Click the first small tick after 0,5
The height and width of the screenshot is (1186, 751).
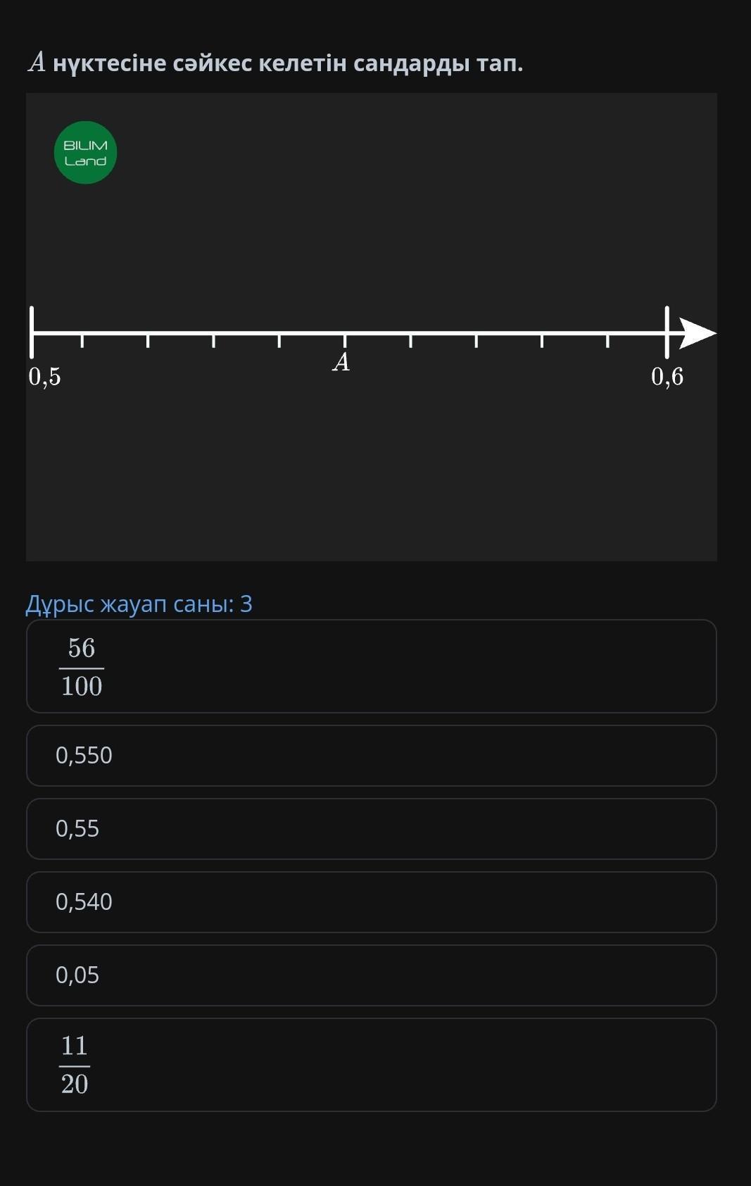82,340
